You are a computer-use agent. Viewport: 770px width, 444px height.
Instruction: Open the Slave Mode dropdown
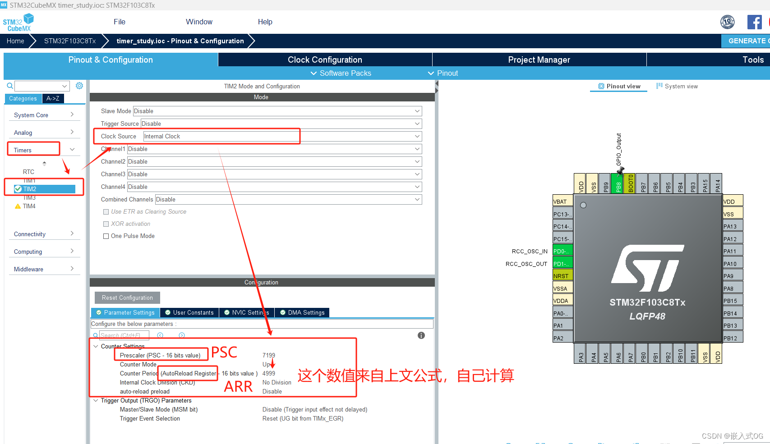click(x=277, y=111)
